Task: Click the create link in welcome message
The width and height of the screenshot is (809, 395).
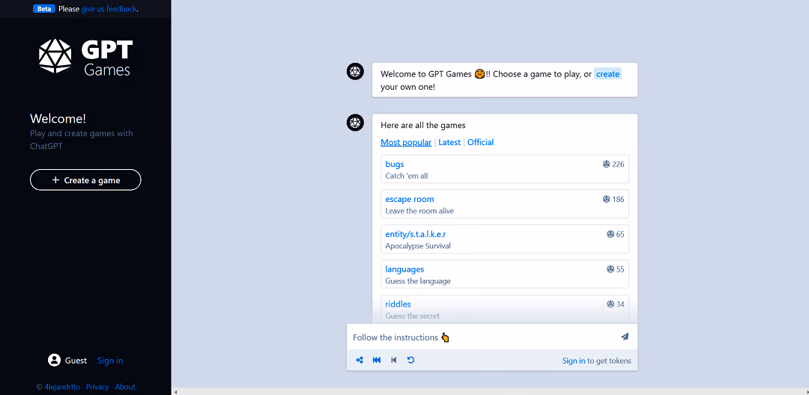Action: (607, 74)
